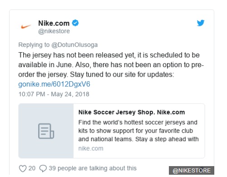Click the blue verified badge
227x177 pixels.
coord(75,23)
